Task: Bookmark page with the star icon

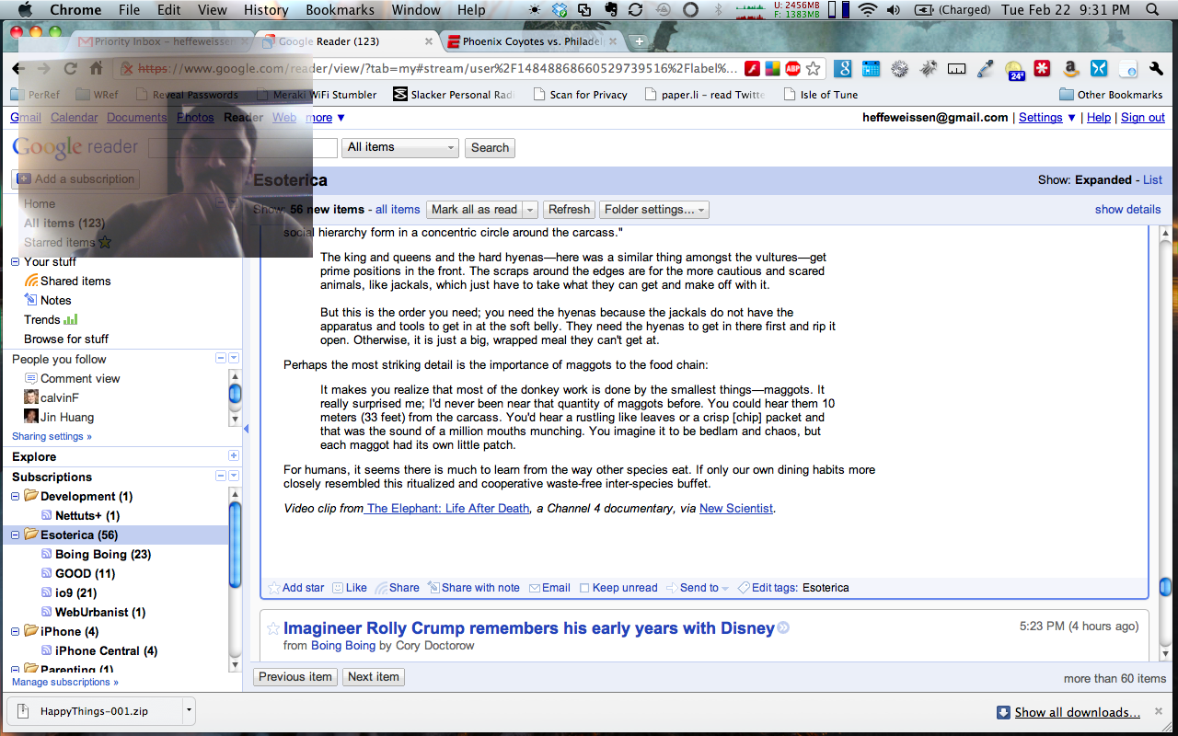Action: point(813,68)
